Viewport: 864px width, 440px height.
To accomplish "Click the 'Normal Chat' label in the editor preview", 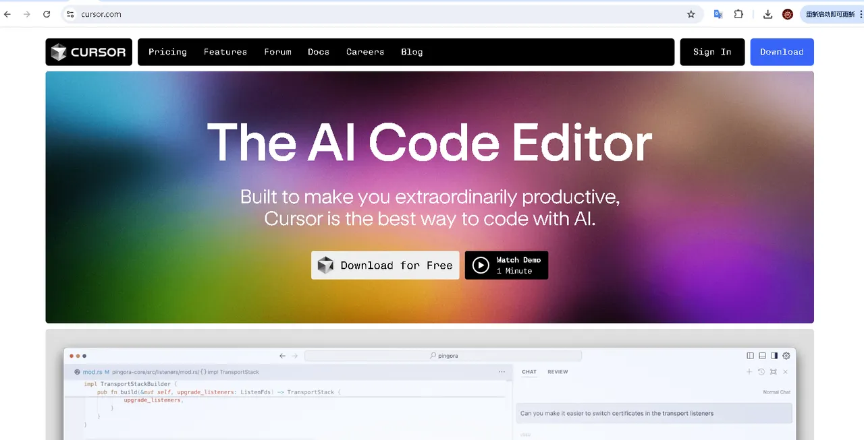I will click(x=776, y=392).
